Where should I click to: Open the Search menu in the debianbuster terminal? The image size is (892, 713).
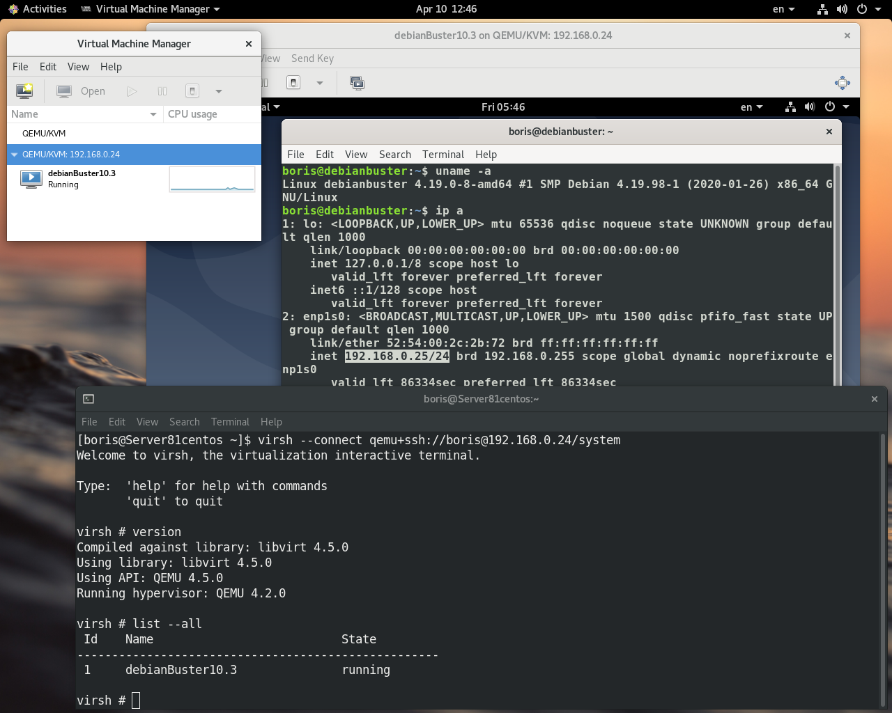point(394,154)
